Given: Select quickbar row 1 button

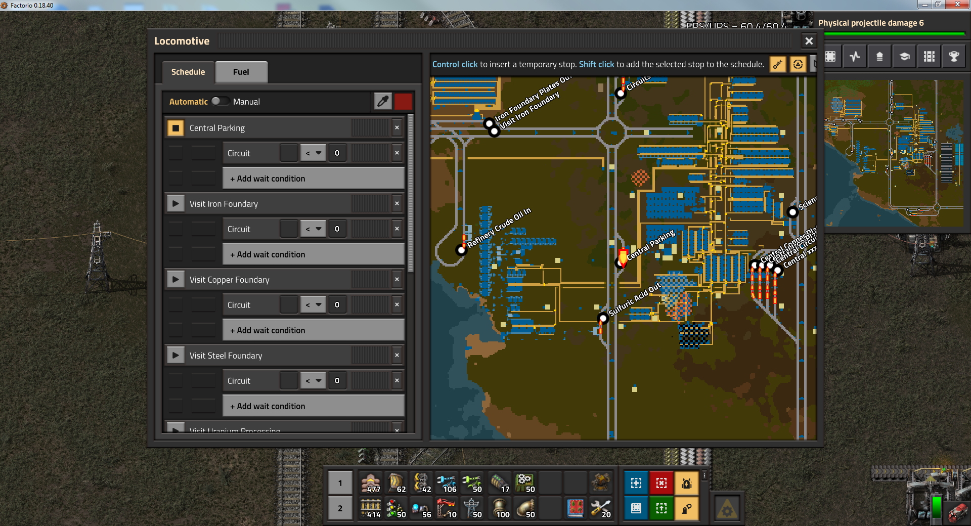Looking at the screenshot, I should tap(340, 483).
